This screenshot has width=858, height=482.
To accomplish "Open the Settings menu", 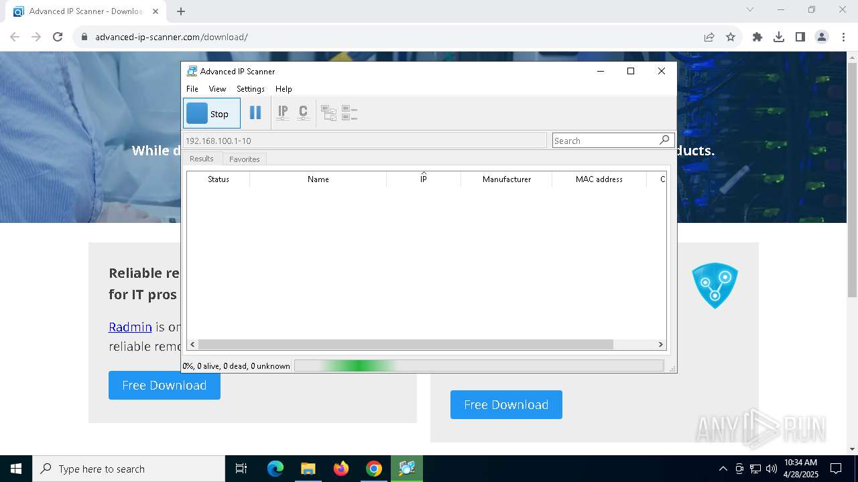I will [251, 88].
